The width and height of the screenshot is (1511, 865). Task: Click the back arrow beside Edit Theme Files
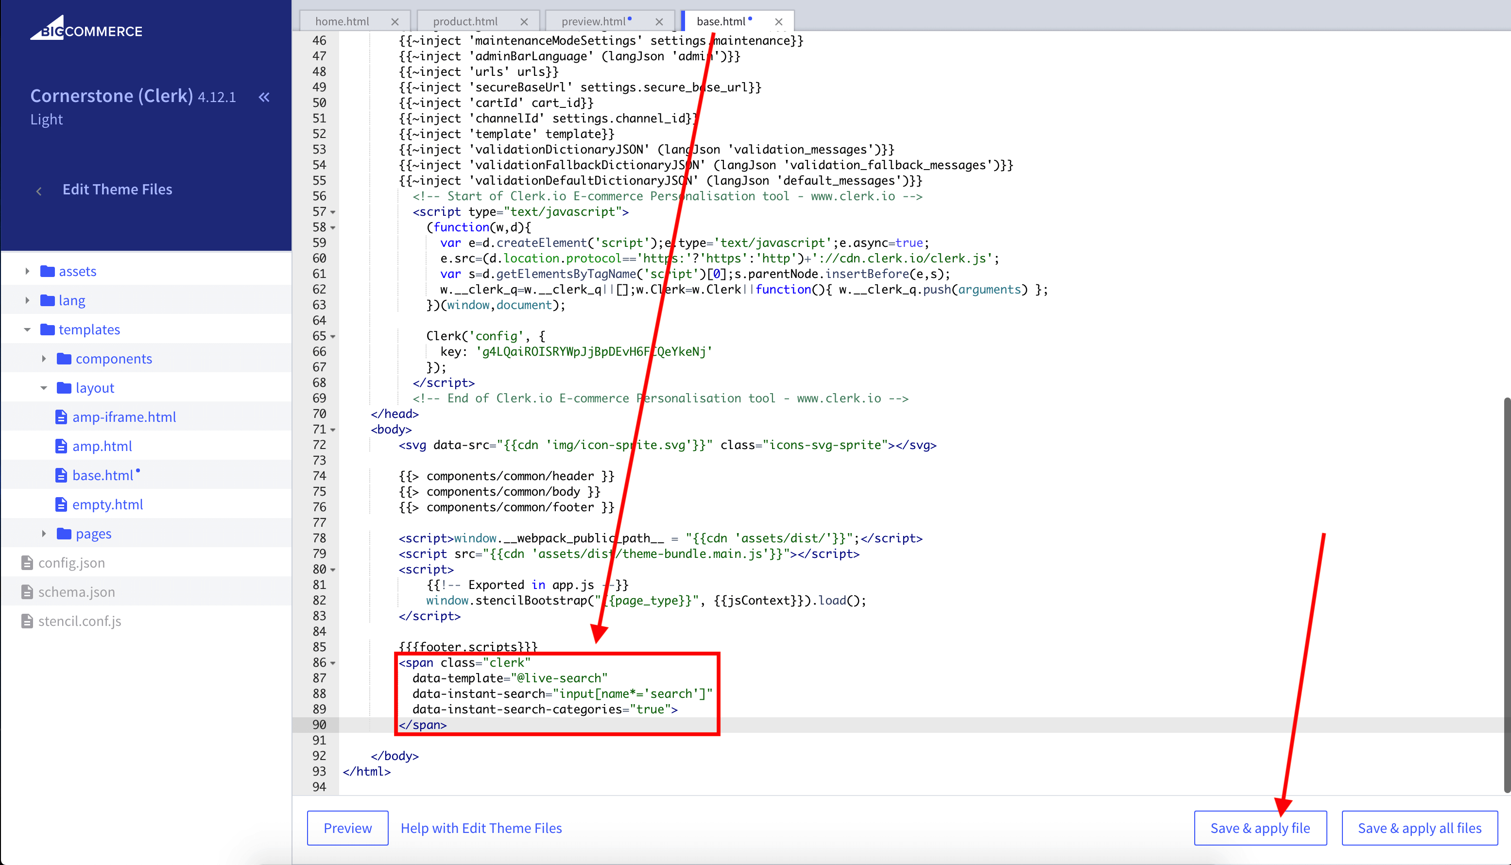click(x=39, y=190)
